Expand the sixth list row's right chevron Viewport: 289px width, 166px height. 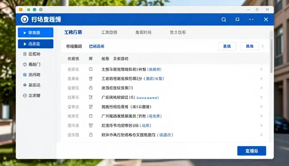[261, 116]
